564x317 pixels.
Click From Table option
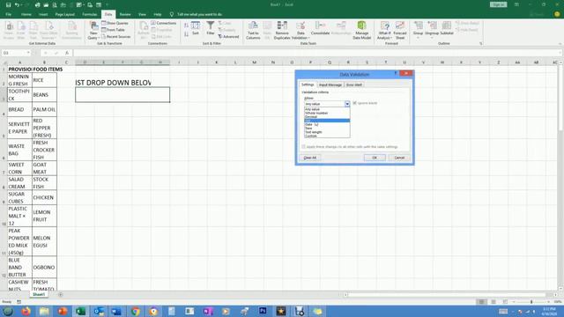(113, 30)
